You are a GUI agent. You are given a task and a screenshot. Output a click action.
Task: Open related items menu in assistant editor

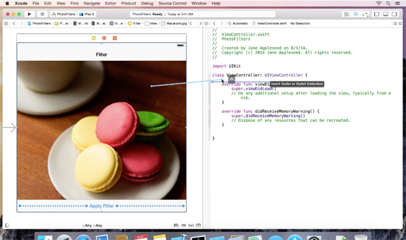[x=206, y=23]
